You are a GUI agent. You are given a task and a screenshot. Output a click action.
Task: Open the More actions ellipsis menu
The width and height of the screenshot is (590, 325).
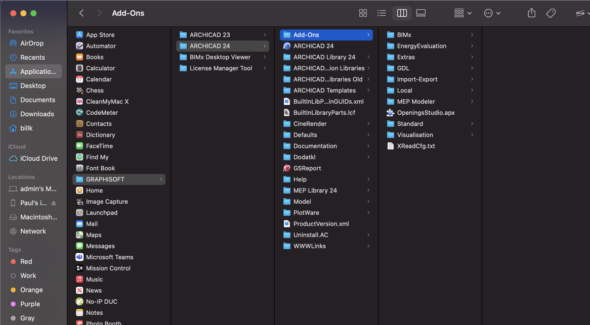tap(492, 13)
